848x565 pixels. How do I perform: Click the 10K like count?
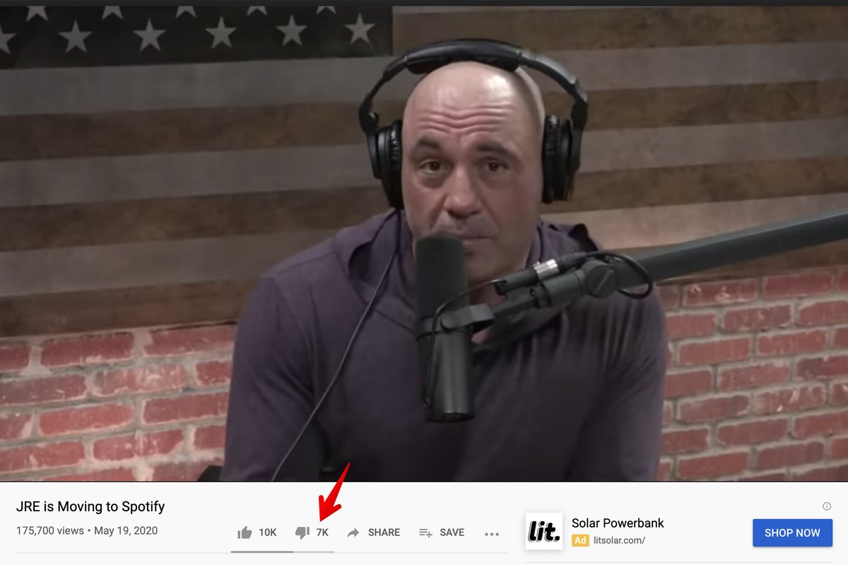(267, 532)
